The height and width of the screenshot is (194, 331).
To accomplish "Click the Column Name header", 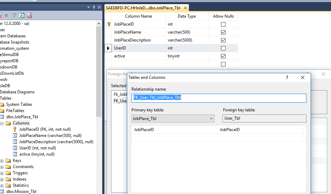I will click(x=138, y=16).
